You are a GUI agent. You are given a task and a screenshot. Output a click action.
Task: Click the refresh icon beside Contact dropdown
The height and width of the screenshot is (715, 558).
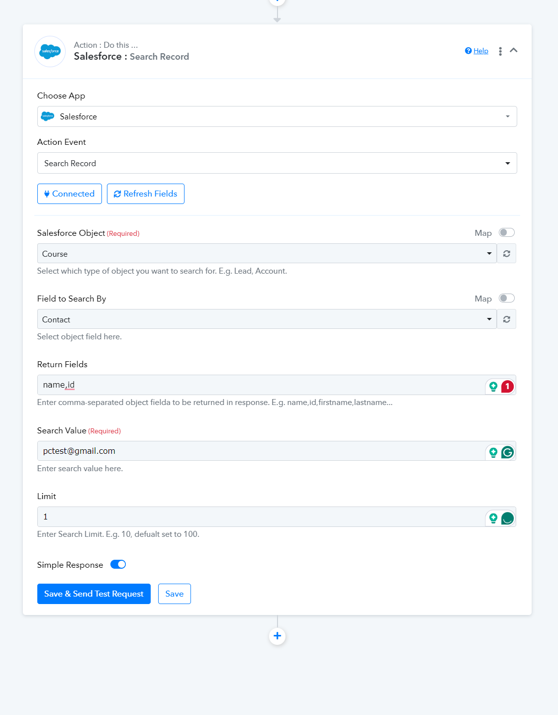(x=506, y=319)
